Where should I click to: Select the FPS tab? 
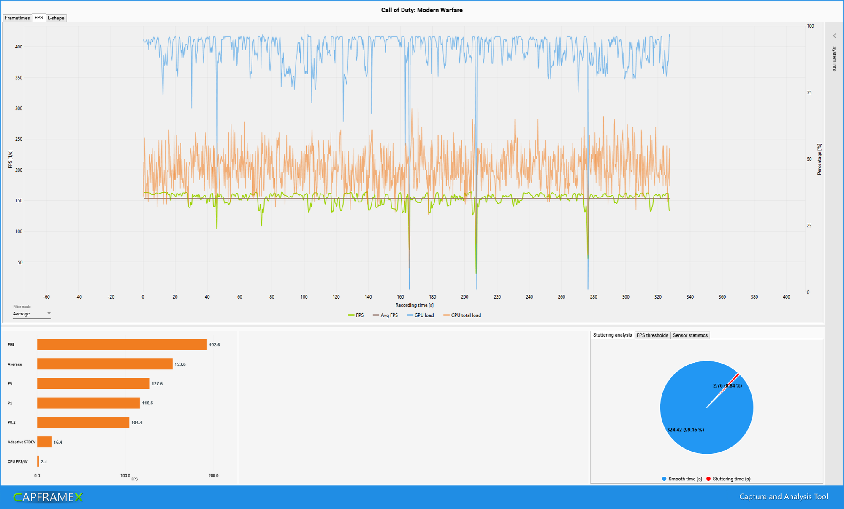39,18
